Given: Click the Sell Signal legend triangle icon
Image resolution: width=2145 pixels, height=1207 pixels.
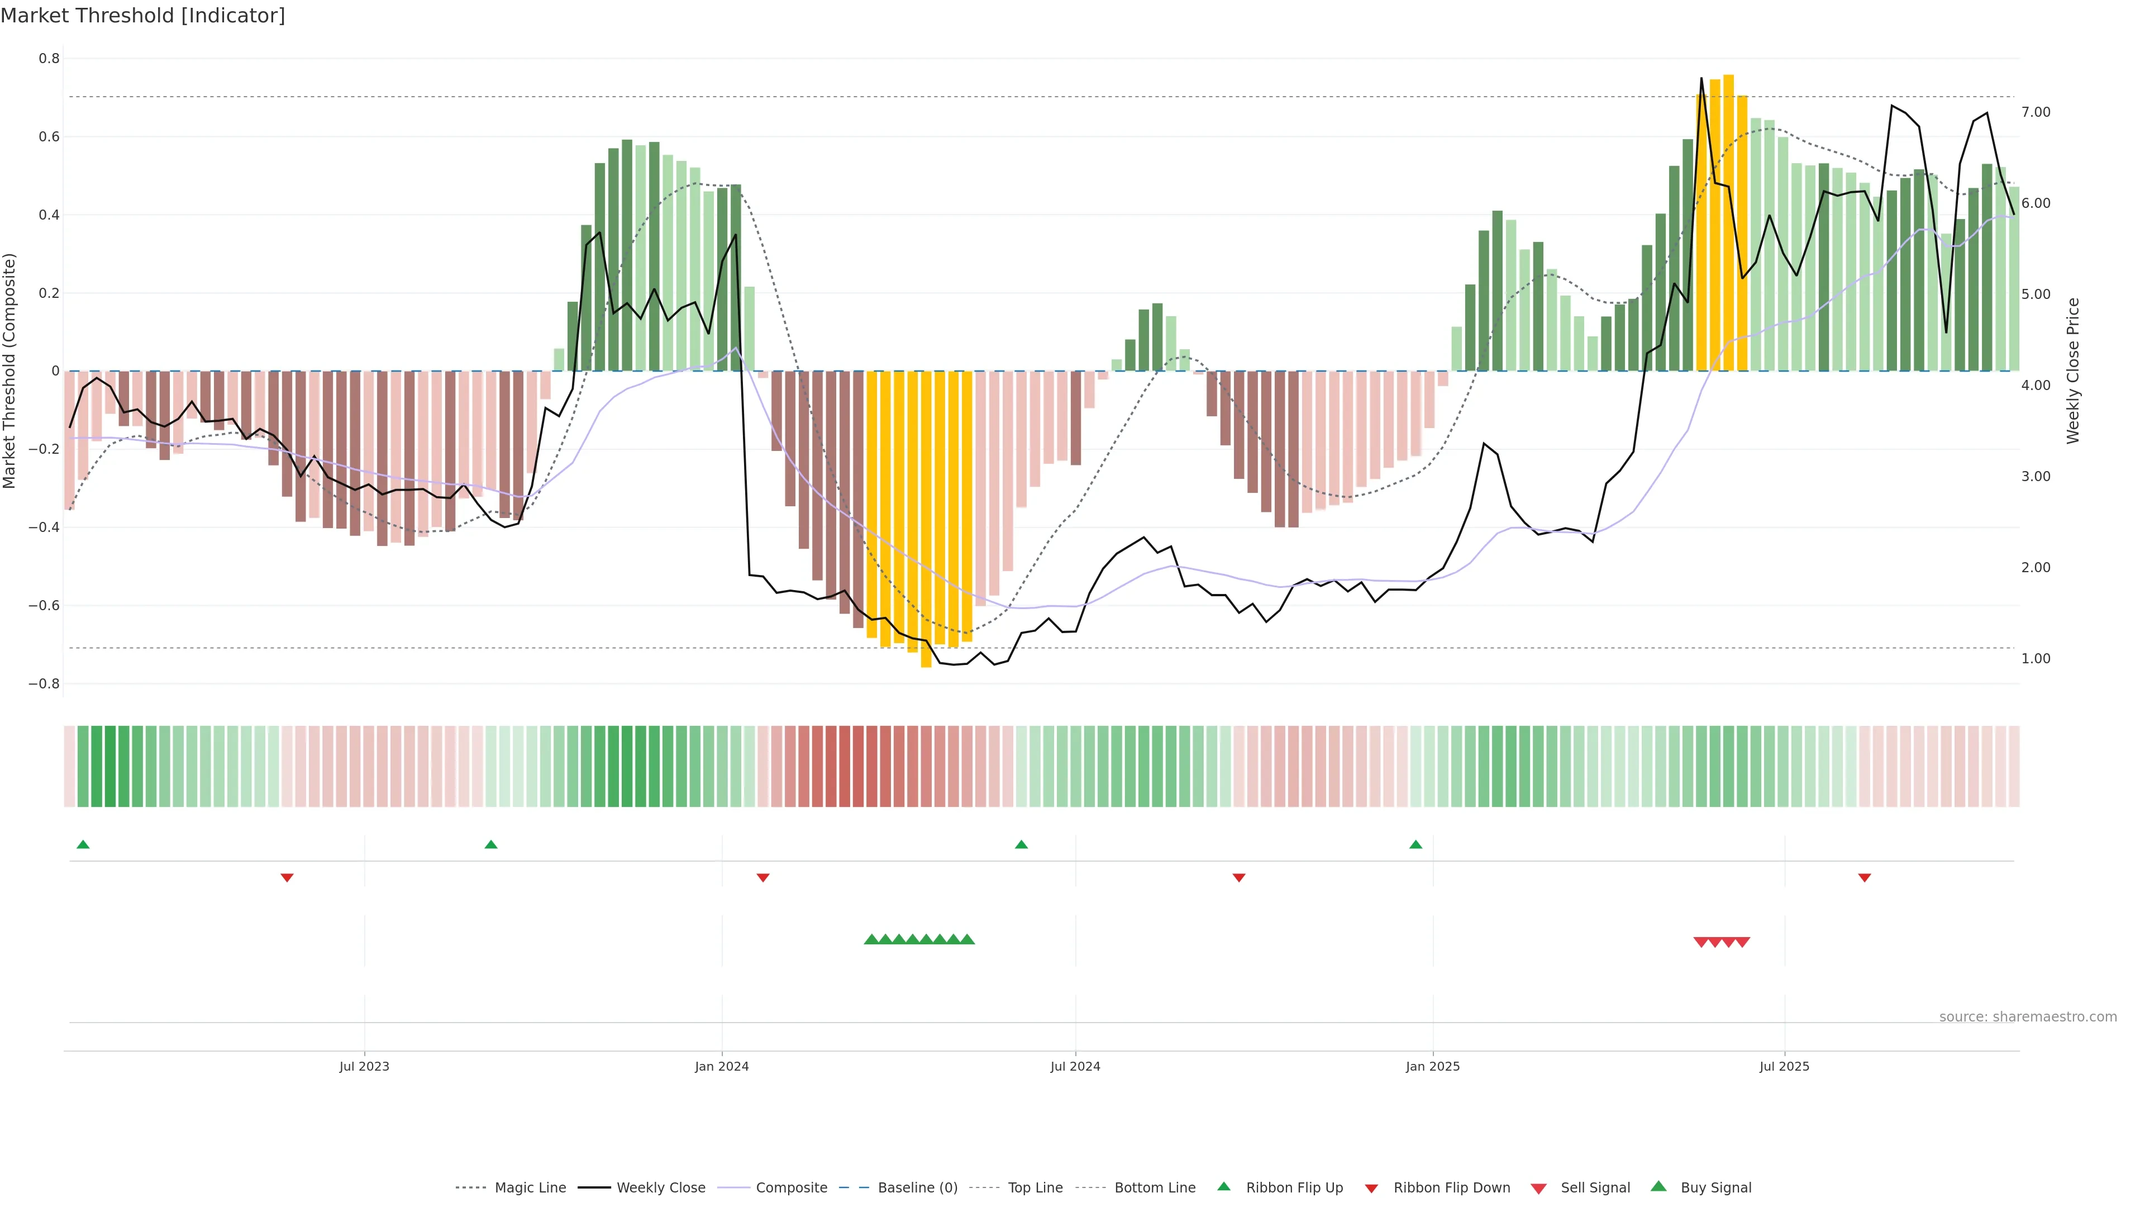Looking at the screenshot, I should coord(1538,1189).
